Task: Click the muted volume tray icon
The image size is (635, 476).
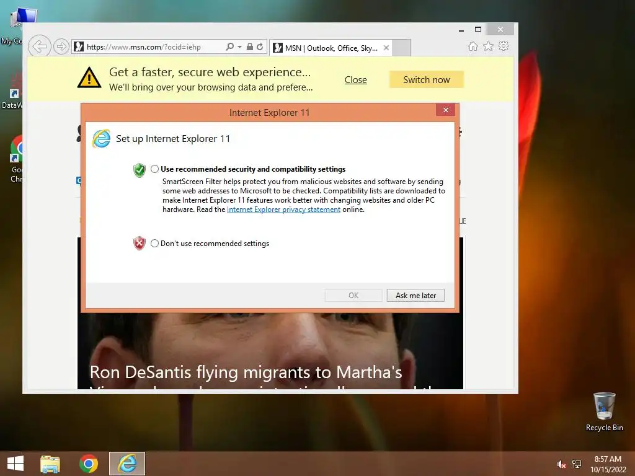Action: coord(561,464)
